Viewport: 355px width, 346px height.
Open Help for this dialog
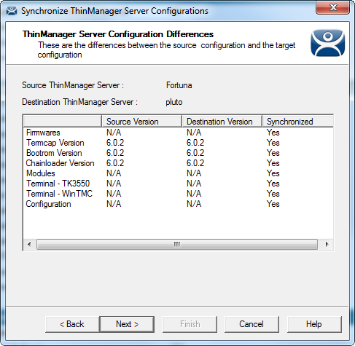point(314,324)
